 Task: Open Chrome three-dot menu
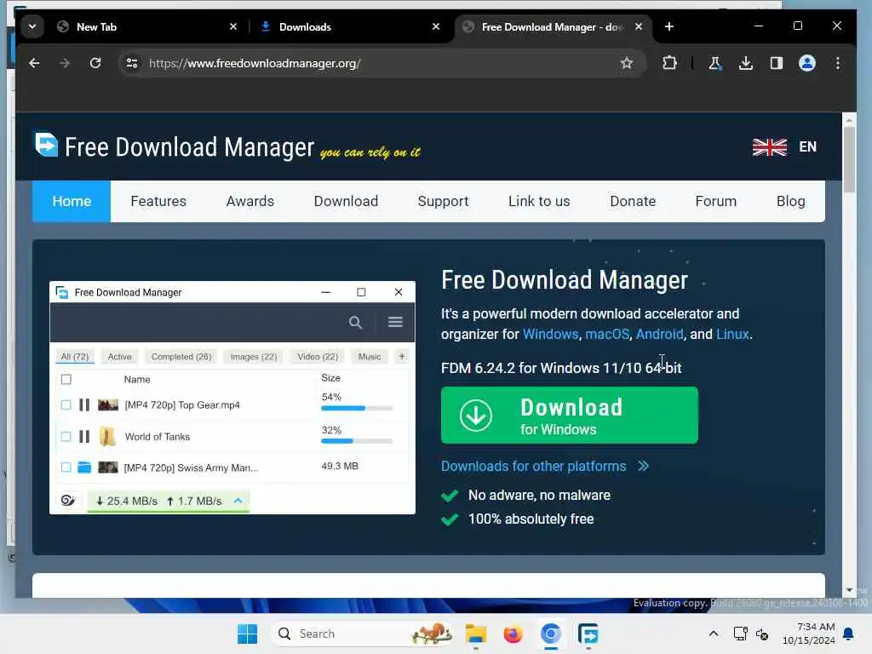click(838, 63)
